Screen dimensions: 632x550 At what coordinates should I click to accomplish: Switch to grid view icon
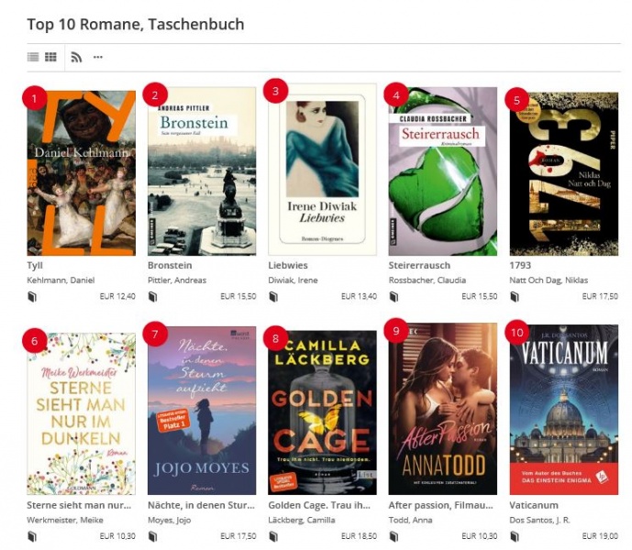pyautogui.click(x=50, y=57)
